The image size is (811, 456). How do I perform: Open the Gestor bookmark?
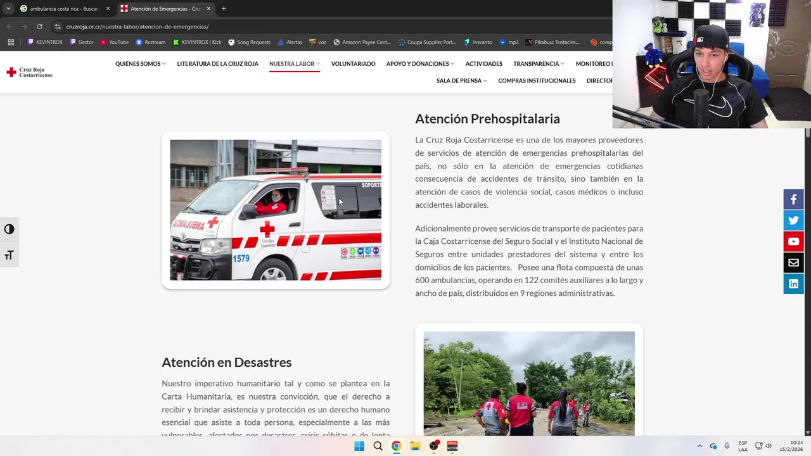(82, 42)
